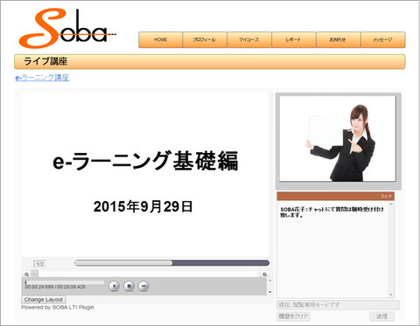Click the control panel scroll up arrow

click(270, 281)
